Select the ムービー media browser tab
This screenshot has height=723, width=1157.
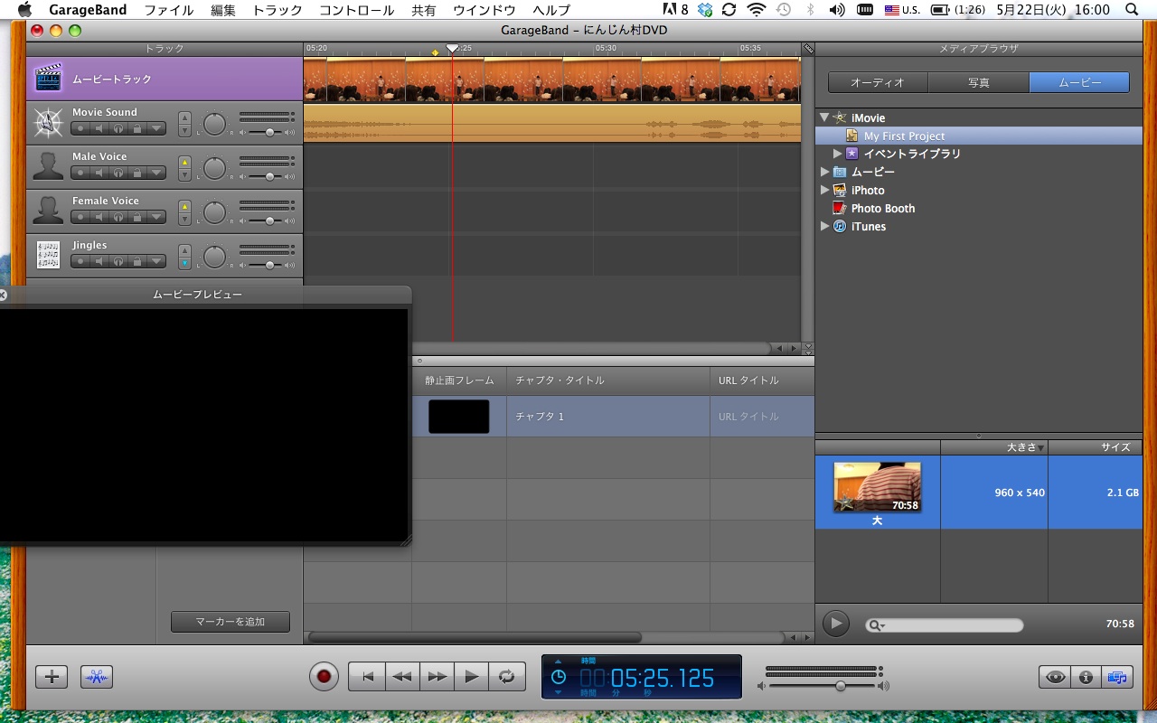[1079, 82]
